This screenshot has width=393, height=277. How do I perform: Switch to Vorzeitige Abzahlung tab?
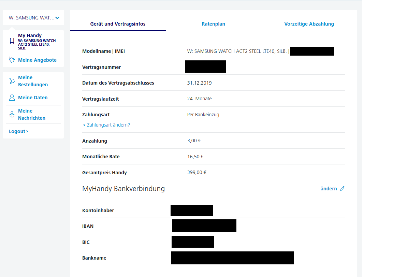tap(309, 24)
